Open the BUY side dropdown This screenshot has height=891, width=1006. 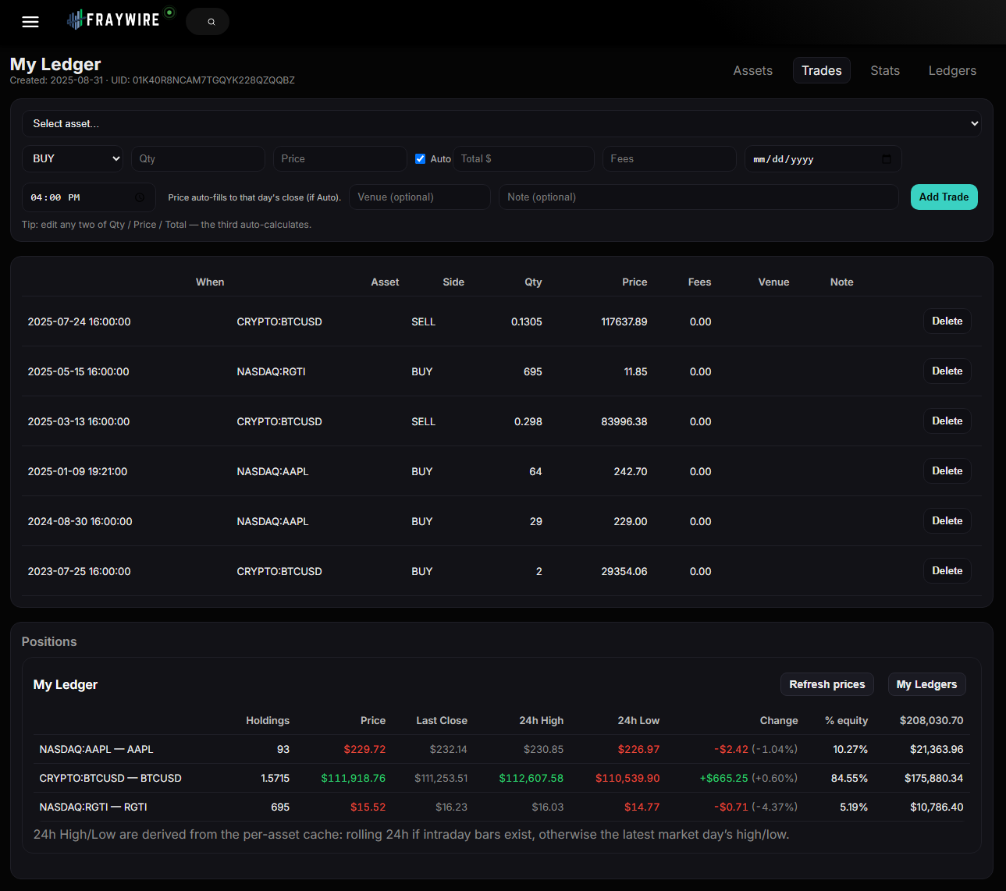[x=73, y=158]
